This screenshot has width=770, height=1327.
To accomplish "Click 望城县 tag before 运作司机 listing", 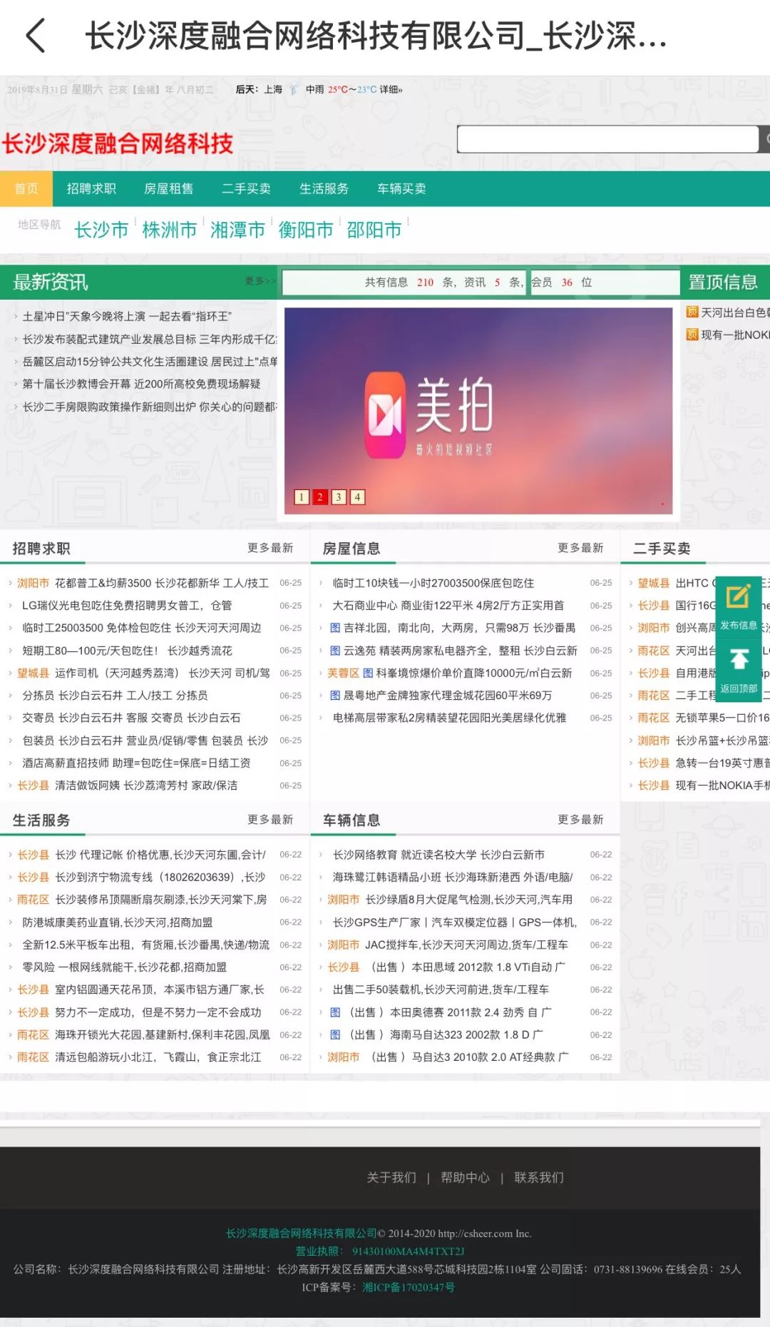I will coord(34,673).
